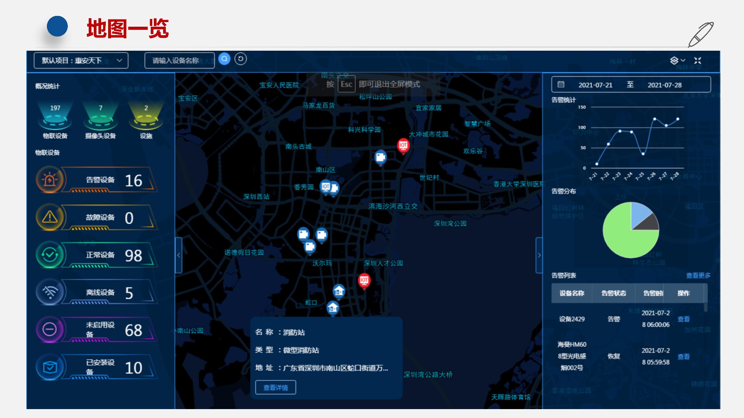Click the offline device wifi icon
Image resolution: width=744 pixels, height=418 pixels.
click(50, 292)
